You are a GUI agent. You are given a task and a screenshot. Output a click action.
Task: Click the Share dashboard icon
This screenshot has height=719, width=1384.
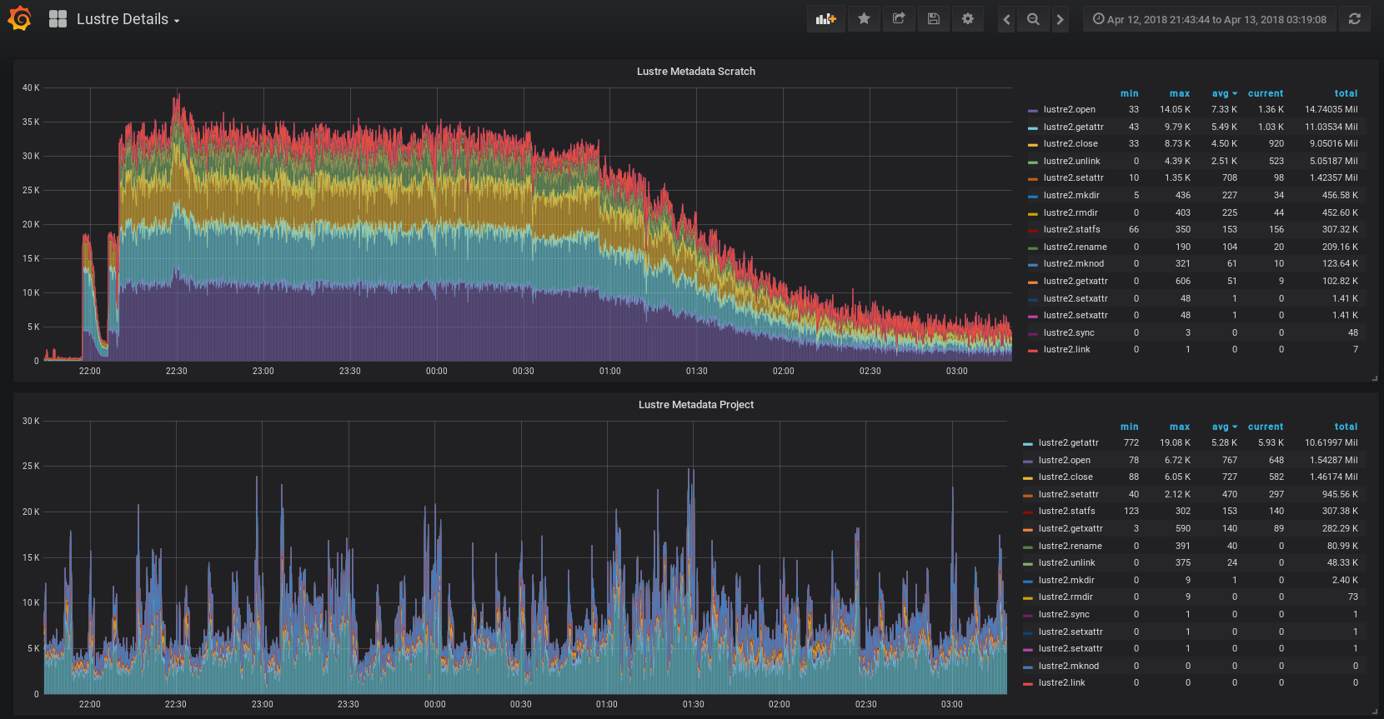899,19
